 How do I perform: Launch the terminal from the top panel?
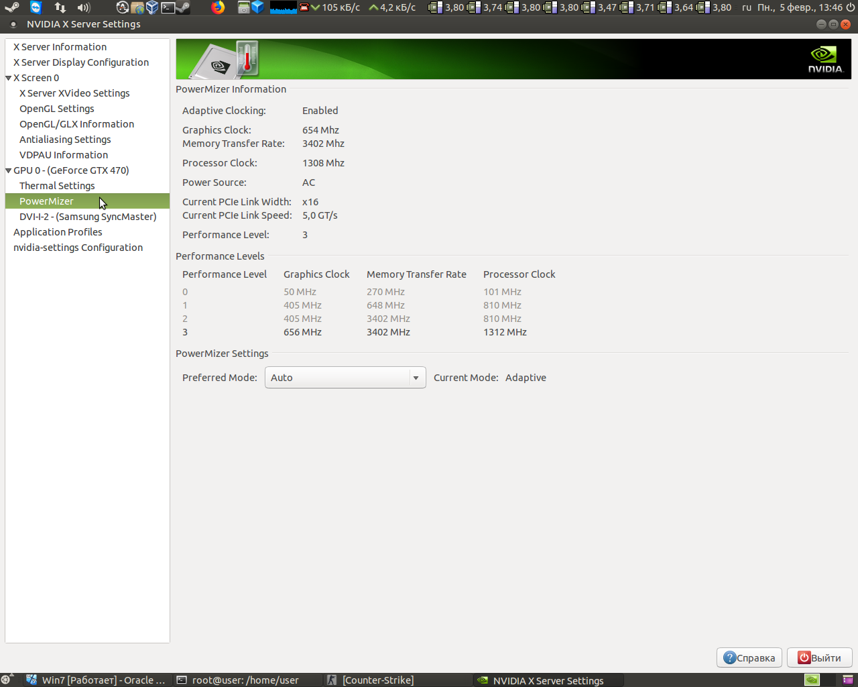168,7
